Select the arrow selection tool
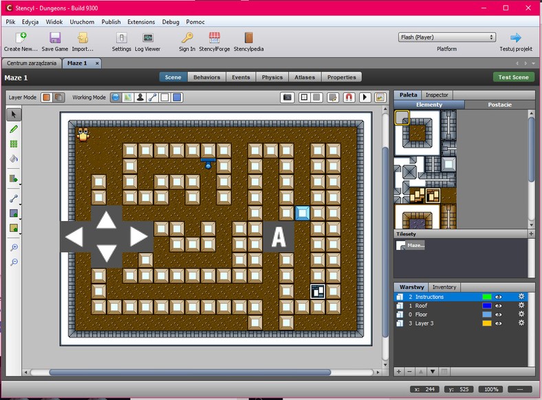 coord(14,114)
